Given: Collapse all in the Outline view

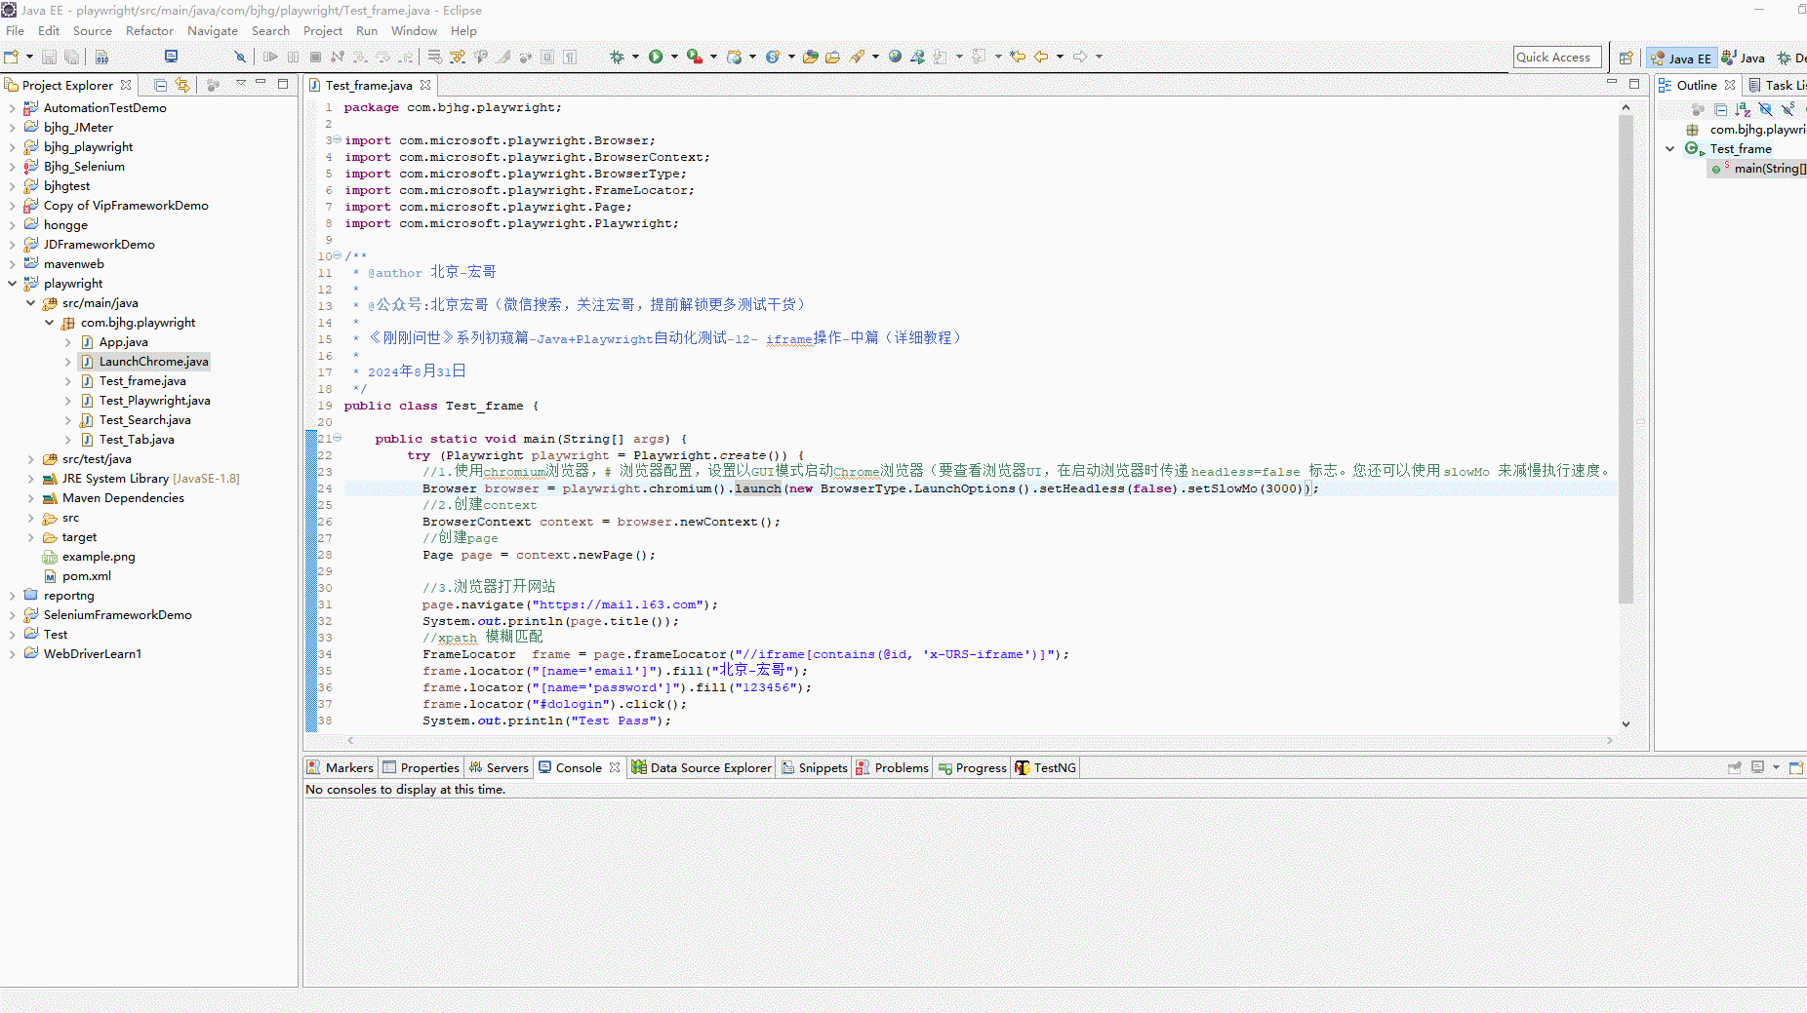Looking at the screenshot, I should tap(1720, 110).
